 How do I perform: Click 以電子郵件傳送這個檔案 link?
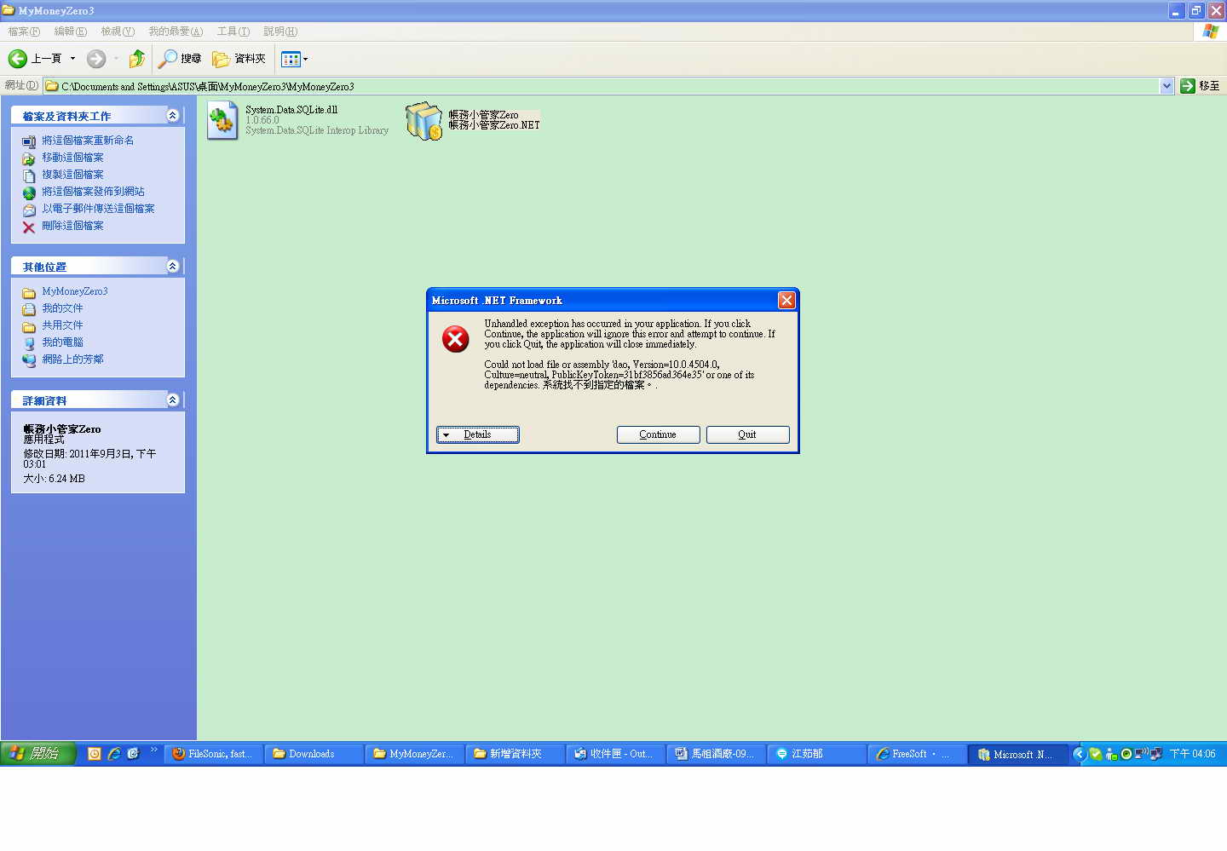point(98,209)
